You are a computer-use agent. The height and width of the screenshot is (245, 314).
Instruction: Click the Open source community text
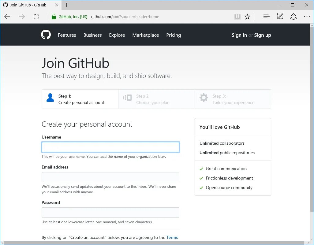tap(229, 187)
